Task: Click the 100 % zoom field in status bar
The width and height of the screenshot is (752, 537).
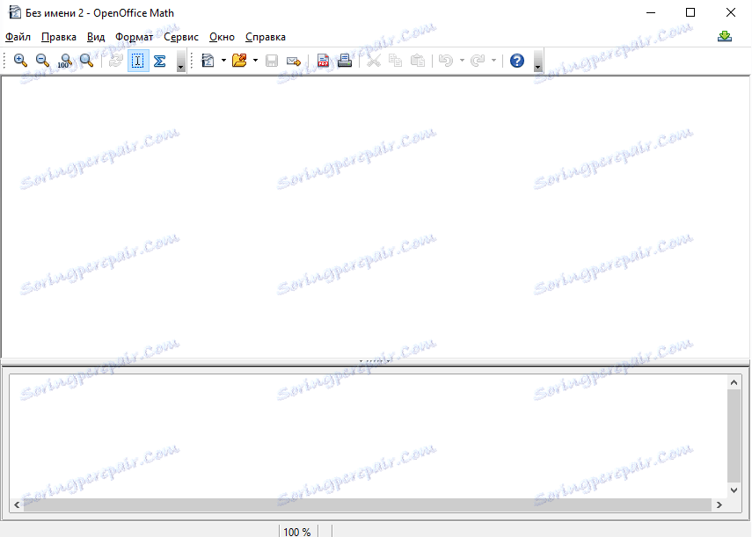Action: click(297, 532)
